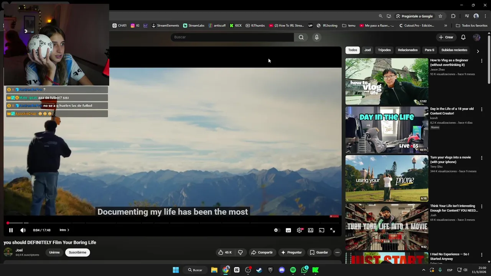Viewport: 491px width, 276px height.
Task: Toggle autoplay switch in the player
Action: click(x=276, y=230)
